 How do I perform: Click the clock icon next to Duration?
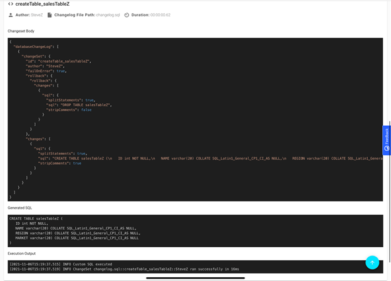(127, 14)
